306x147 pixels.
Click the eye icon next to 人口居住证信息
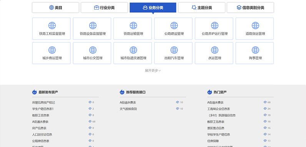coord(90,134)
